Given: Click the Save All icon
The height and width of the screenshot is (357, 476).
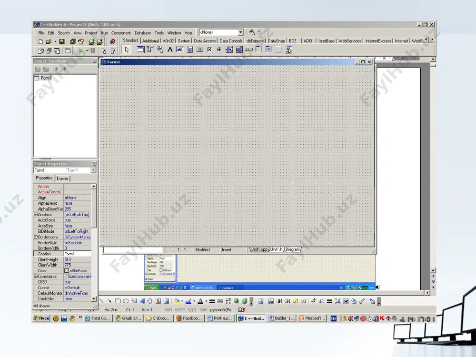Looking at the screenshot, I should pyautogui.click(x=72, y=41).
